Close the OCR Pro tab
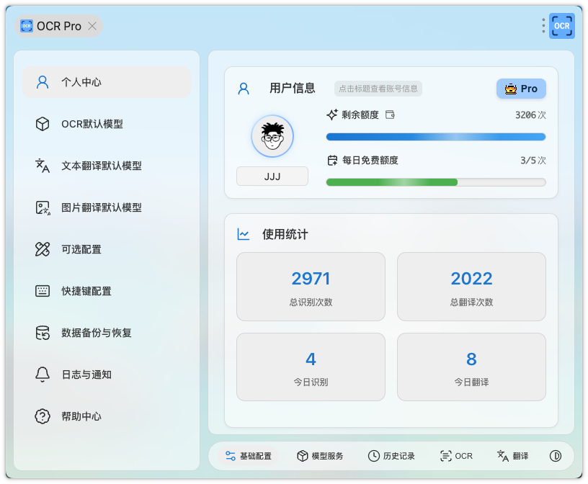 pos(92,26)
